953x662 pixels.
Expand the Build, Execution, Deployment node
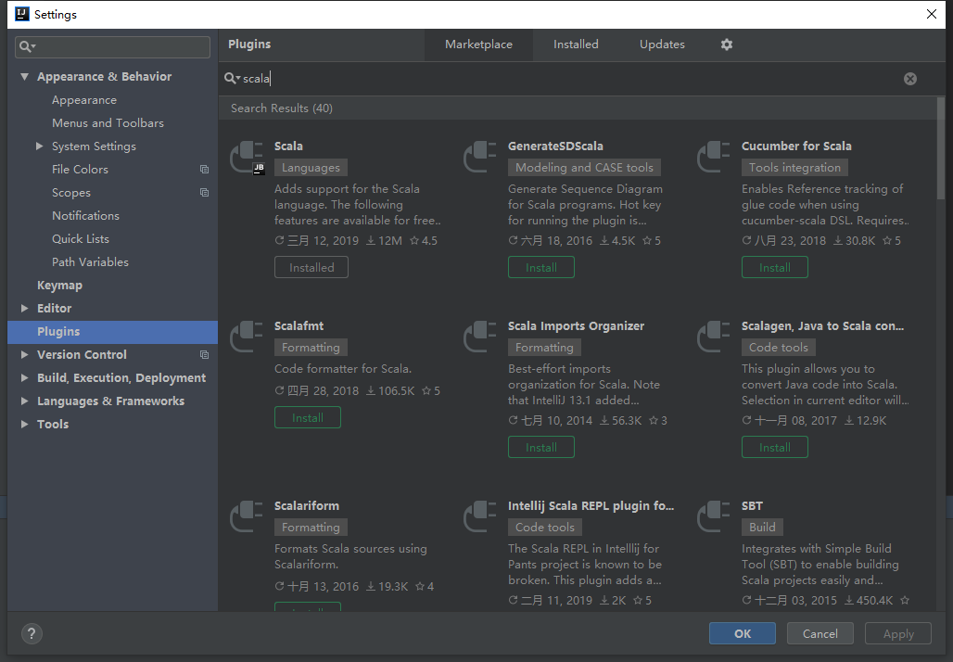pos(24,377)
